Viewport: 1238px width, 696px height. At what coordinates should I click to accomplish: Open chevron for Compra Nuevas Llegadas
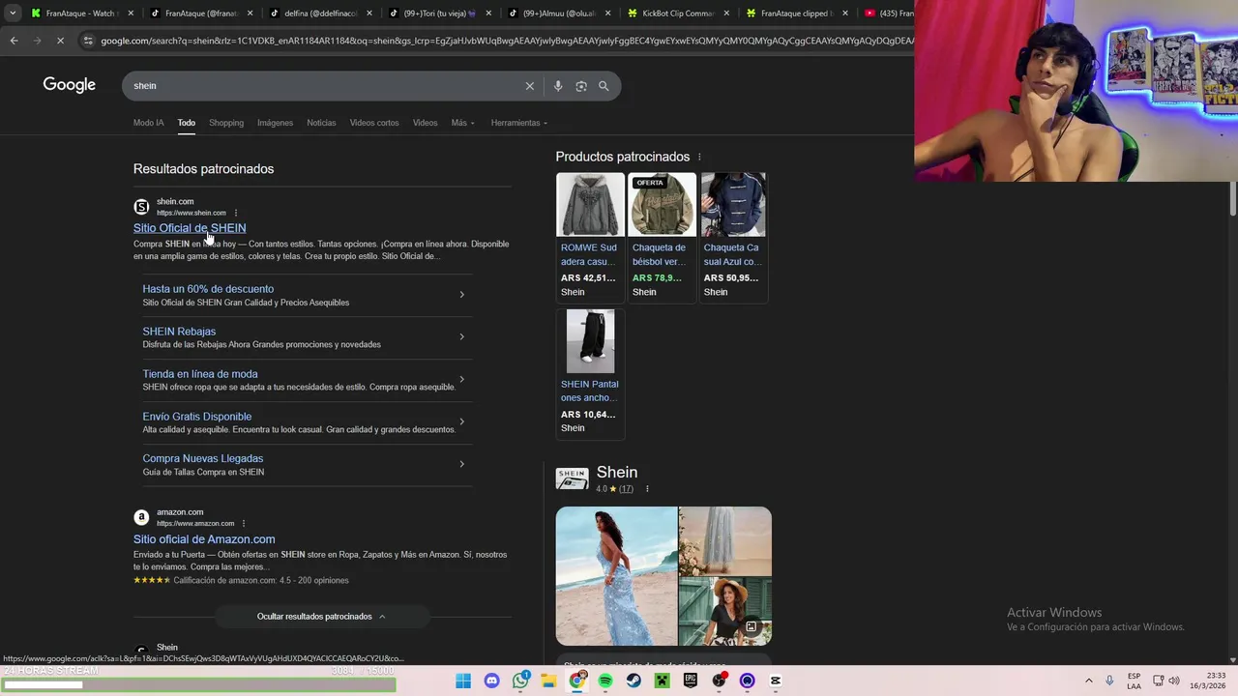pyautogui.click(x=461, y=464)
